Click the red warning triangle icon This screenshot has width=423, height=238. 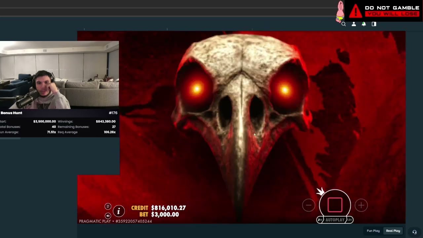(x=356, y=11)
